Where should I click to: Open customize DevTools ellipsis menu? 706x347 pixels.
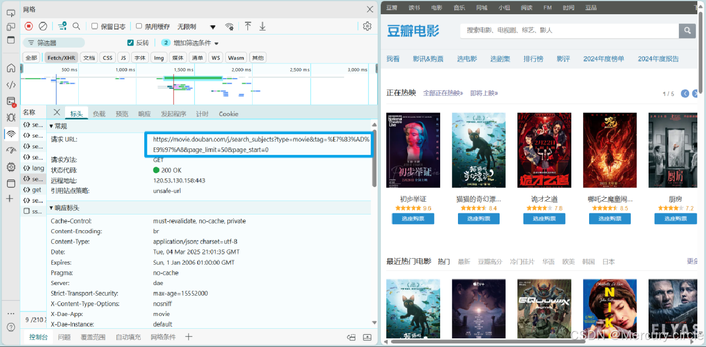(11, 313)
